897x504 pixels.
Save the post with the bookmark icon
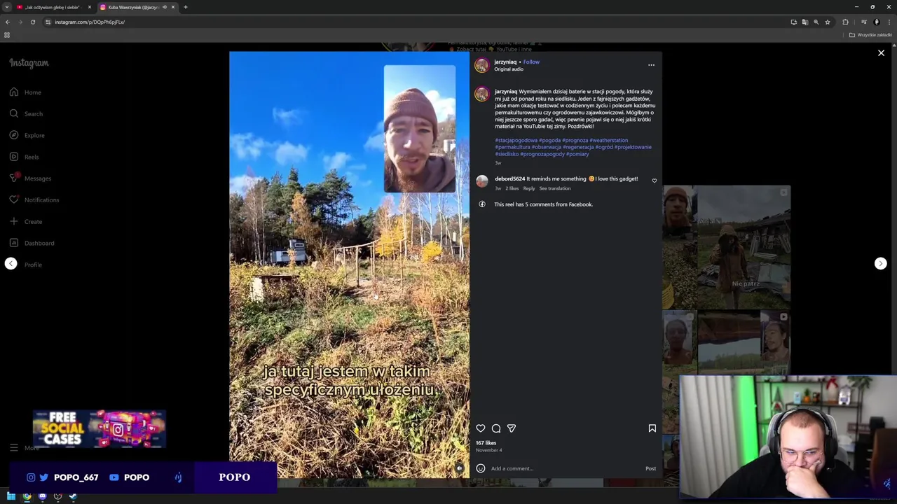coord(652,428)
